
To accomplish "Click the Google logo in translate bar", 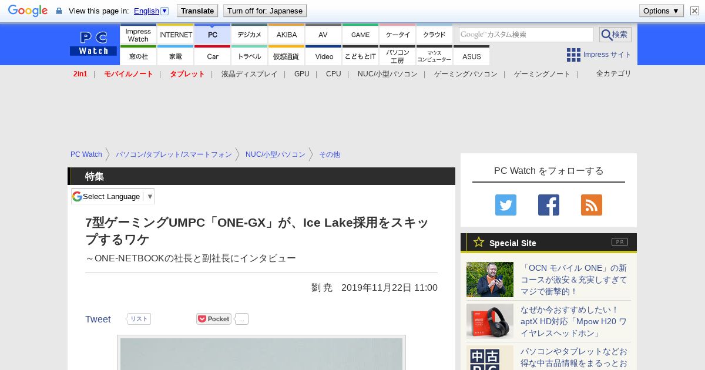I will point(28,11).
